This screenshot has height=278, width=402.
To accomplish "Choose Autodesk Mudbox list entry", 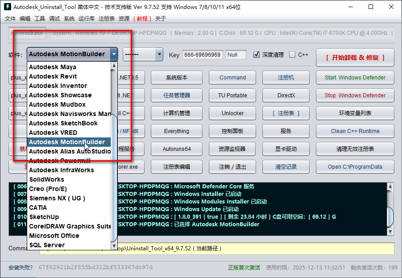I will point(69,104).
